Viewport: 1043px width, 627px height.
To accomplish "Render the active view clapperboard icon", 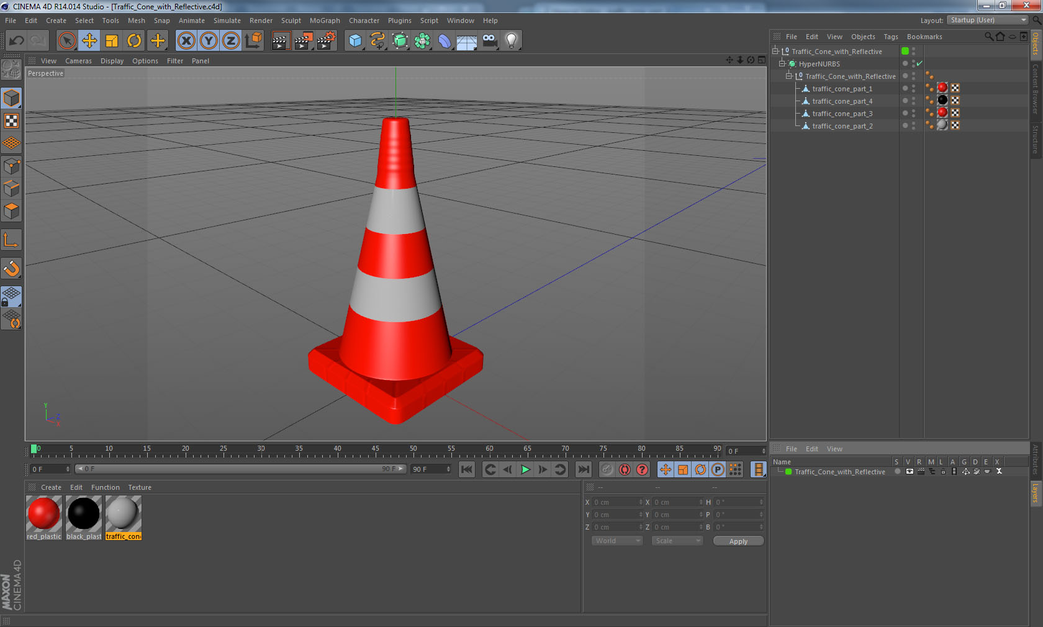I will pos(281,41).
